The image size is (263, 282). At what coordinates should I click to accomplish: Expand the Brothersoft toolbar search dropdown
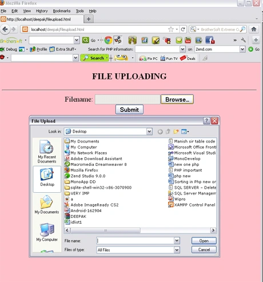coord(77,40)
